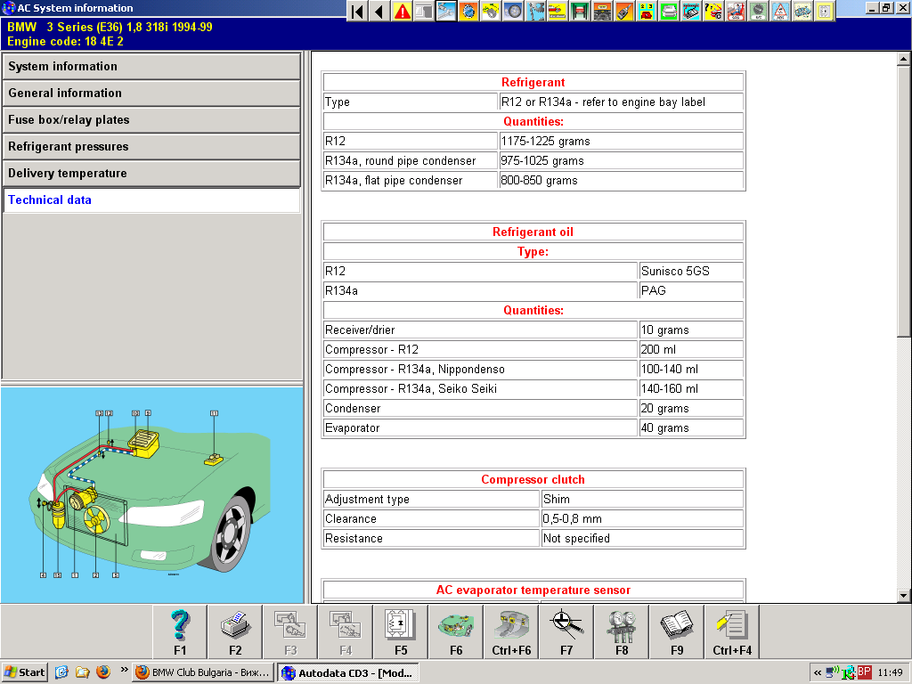Viewport: 912px width, 684px height.
Task: Click the 'Shim' adjustment type value
Action: [x=642, y=499]
